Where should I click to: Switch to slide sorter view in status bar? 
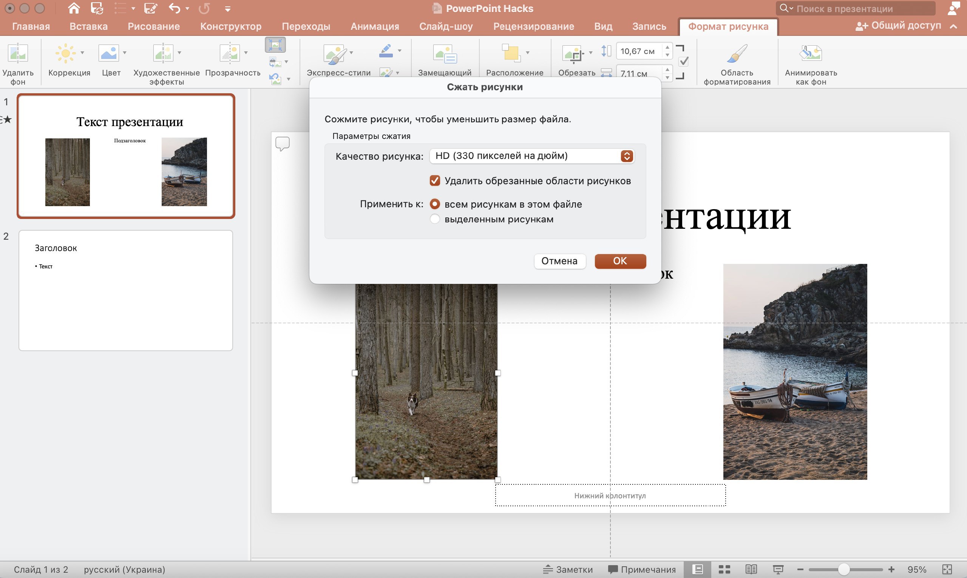tap(724, 569)
